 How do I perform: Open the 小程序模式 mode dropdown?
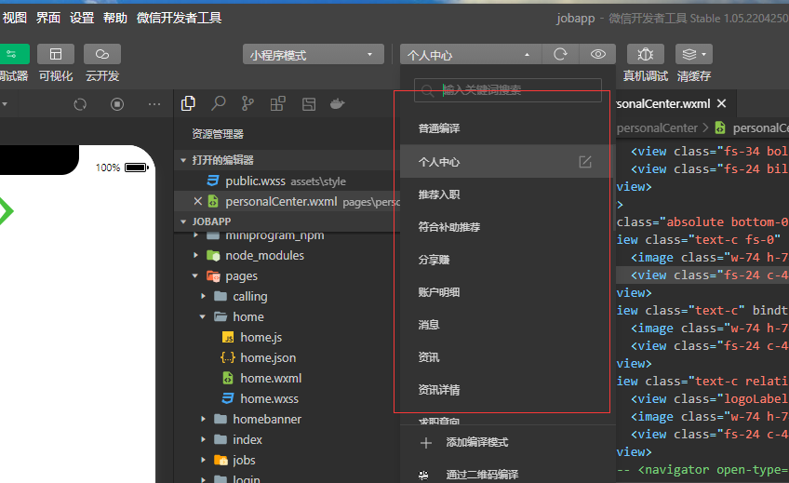point(313,54)
